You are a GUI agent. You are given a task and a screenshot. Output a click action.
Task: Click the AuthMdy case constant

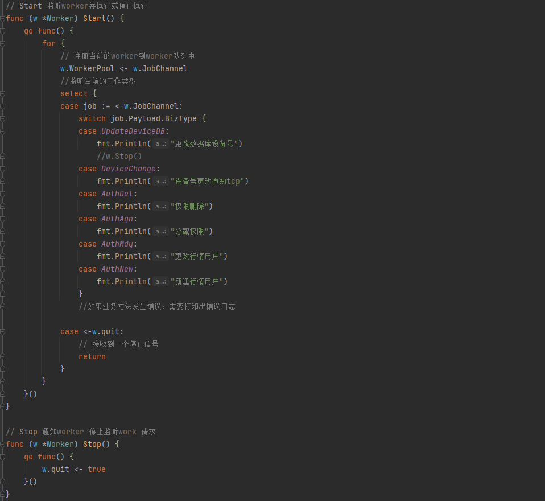pyautogui.click(x=117, y=244)
